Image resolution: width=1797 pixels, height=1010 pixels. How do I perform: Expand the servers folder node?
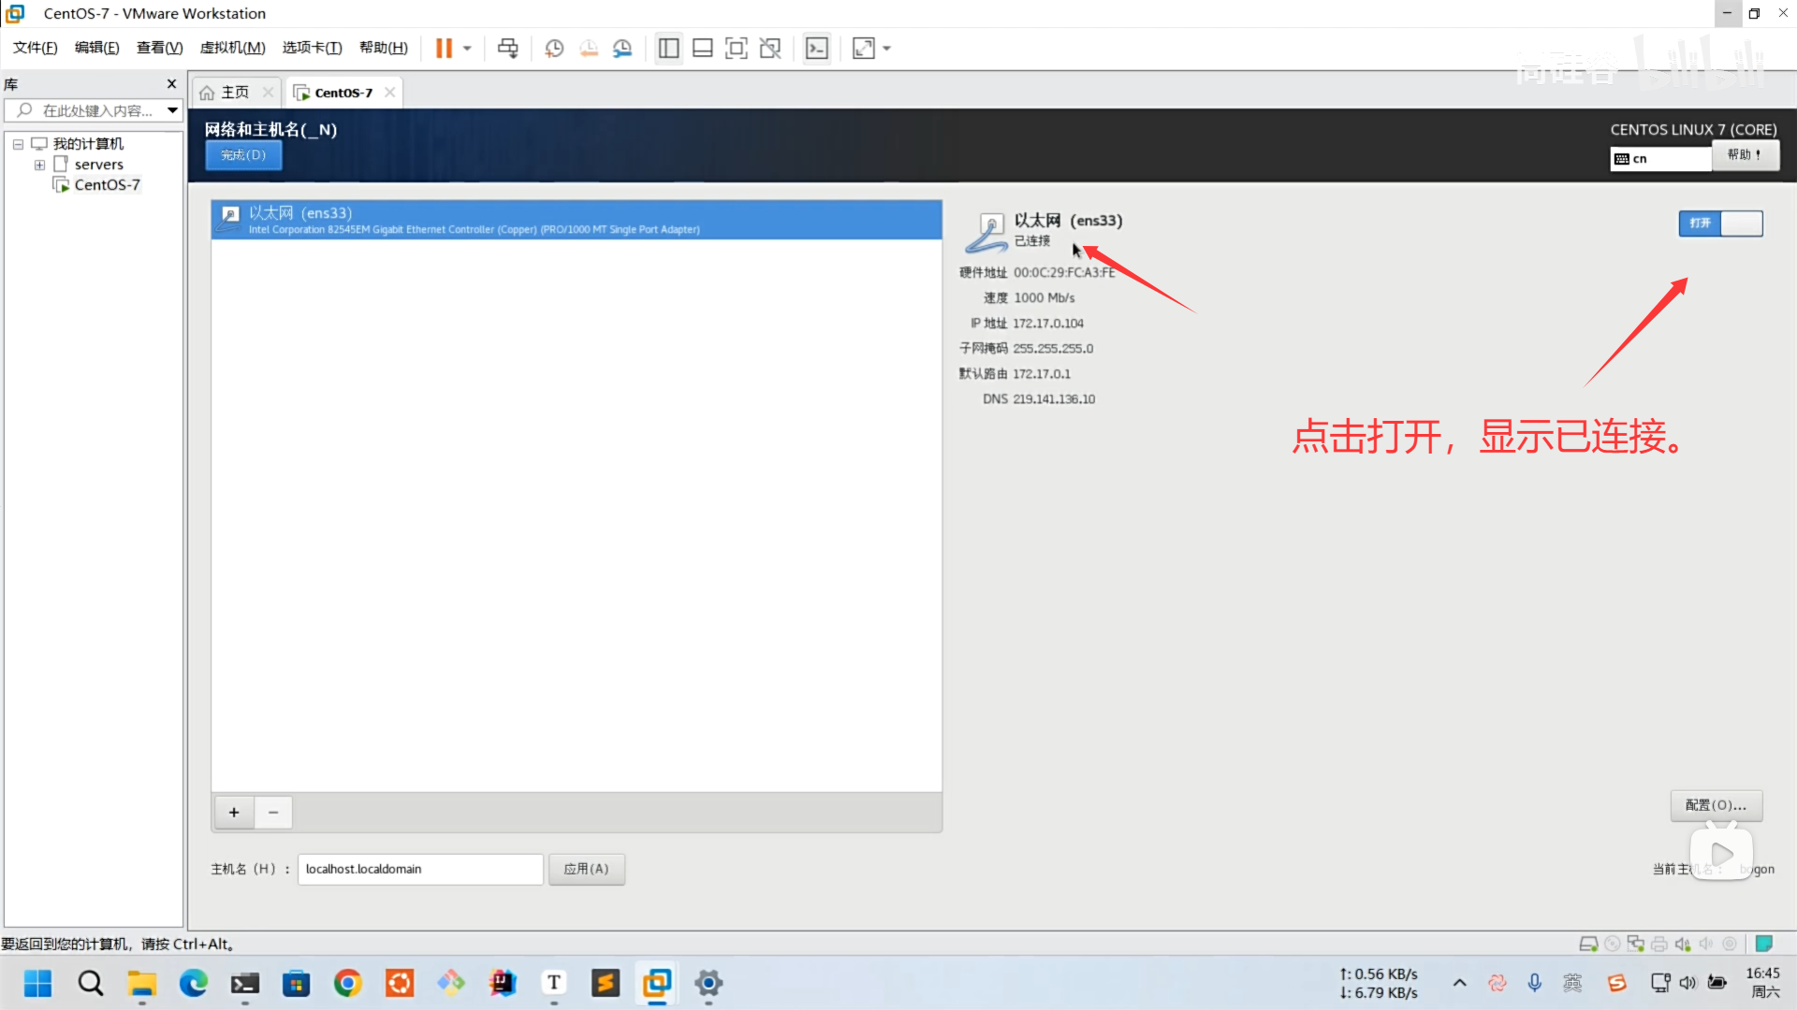39,165
